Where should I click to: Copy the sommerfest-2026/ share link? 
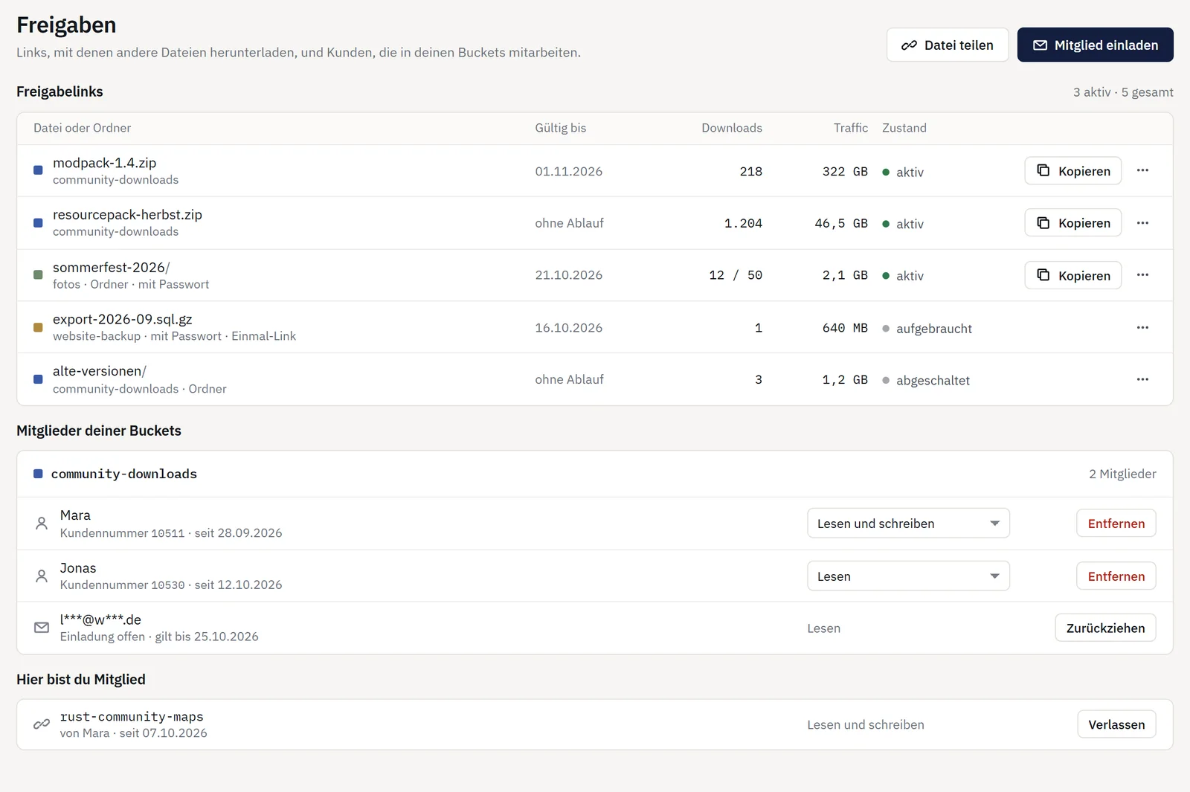tap(1073, 275)
